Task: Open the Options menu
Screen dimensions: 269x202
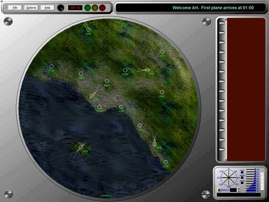Action: (x=31, y=7)
